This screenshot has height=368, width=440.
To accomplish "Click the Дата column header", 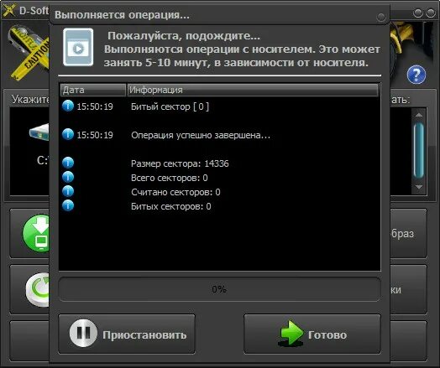I will point(93,90).
